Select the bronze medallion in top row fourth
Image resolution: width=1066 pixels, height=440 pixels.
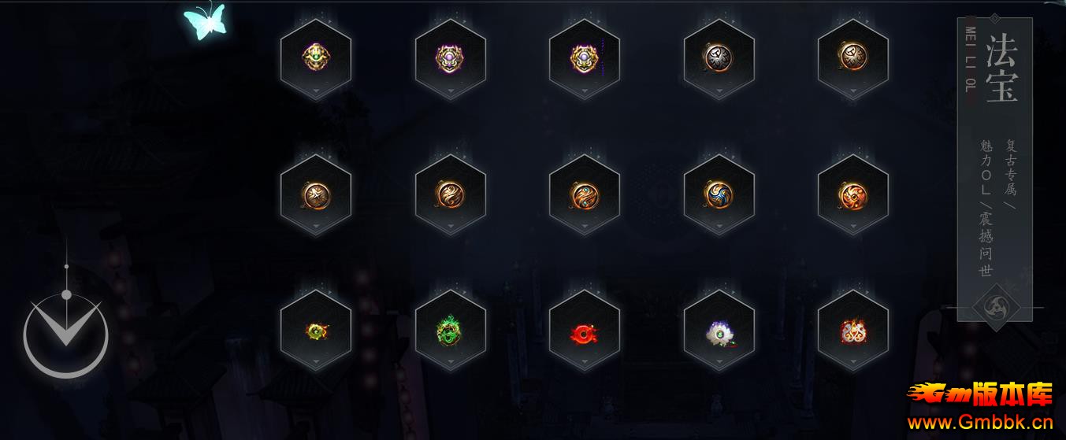(x=719, y=57)
